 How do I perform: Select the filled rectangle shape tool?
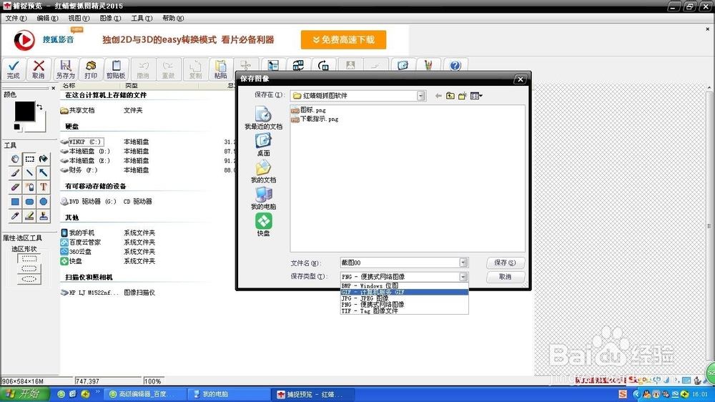click(15, 202)
